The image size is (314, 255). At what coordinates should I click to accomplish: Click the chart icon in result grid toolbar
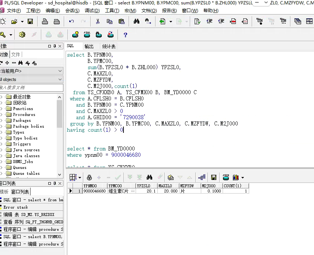point(236,177)
